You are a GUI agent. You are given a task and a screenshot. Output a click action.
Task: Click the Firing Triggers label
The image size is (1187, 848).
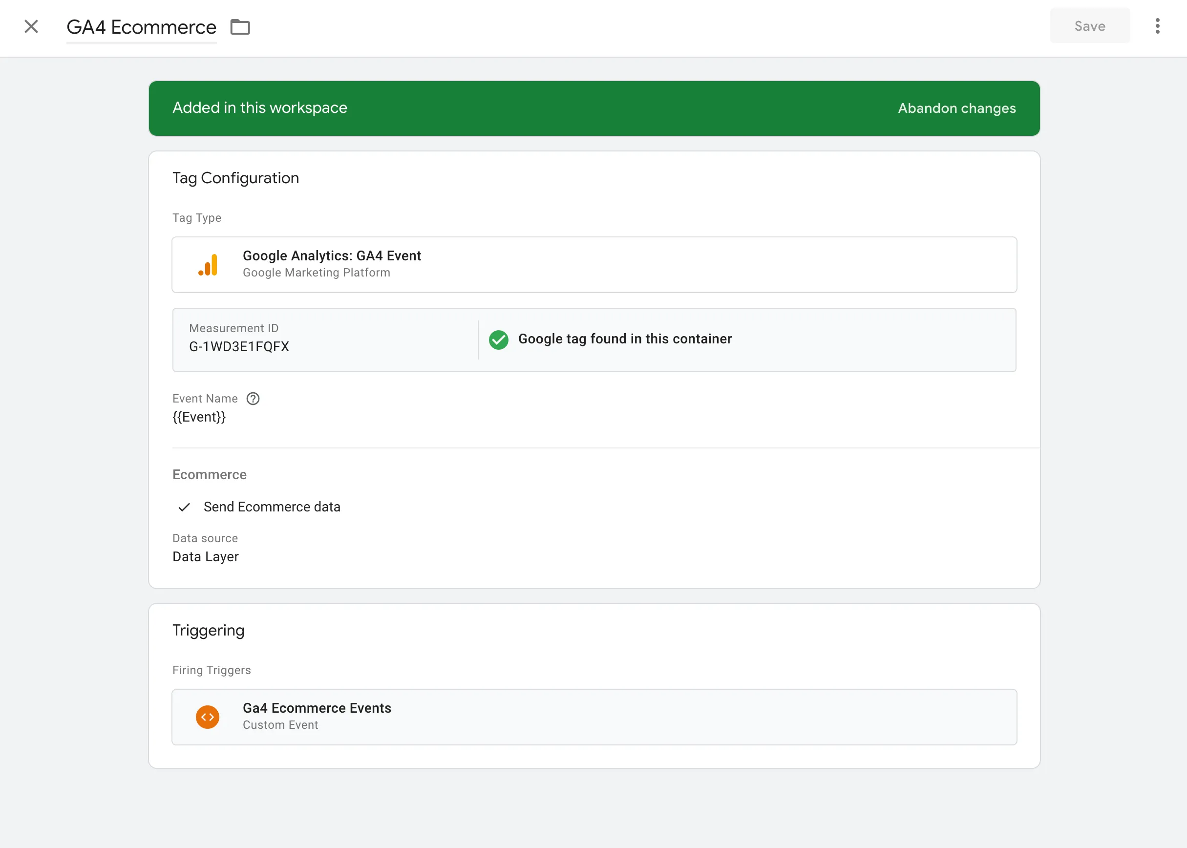(x=212, y=670)
